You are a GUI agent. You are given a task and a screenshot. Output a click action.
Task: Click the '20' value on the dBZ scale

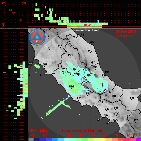[x=81, y=135]
